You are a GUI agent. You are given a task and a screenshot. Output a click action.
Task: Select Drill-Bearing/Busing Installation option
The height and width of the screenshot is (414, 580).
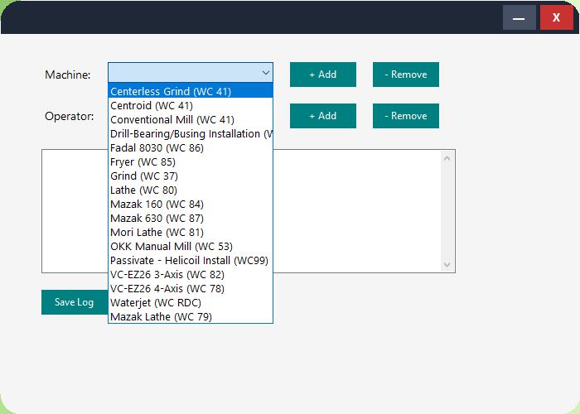pos(190,134)
